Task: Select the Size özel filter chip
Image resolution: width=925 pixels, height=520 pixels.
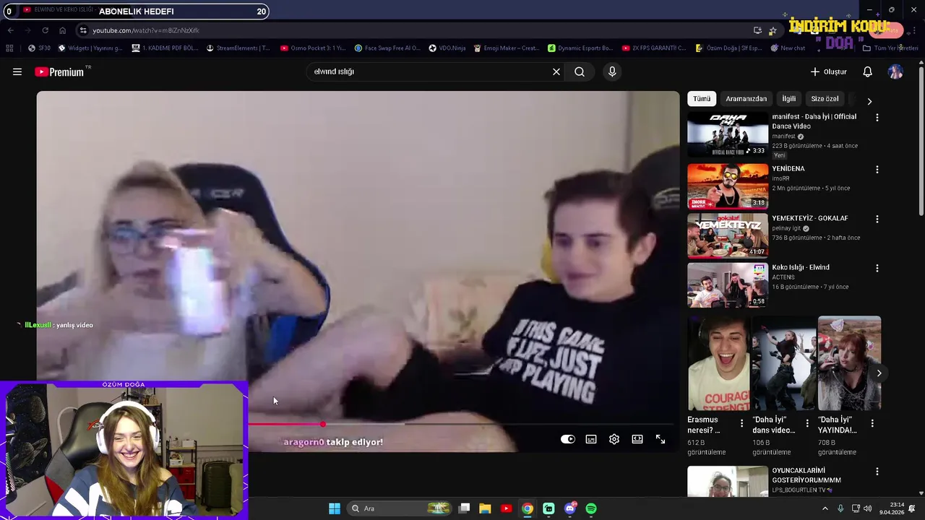Action: point(825,99)
